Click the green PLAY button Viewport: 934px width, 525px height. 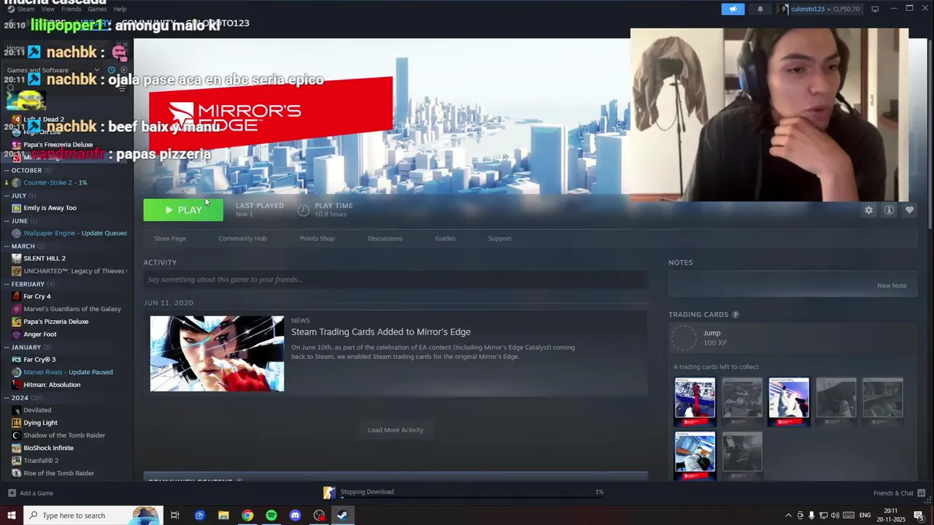point(183,210)
